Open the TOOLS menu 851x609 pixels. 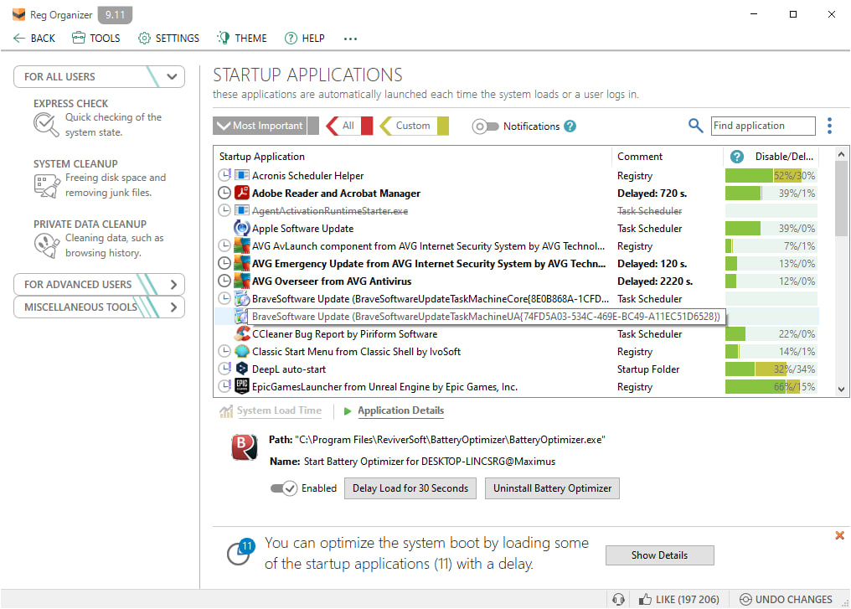(96, 38)
